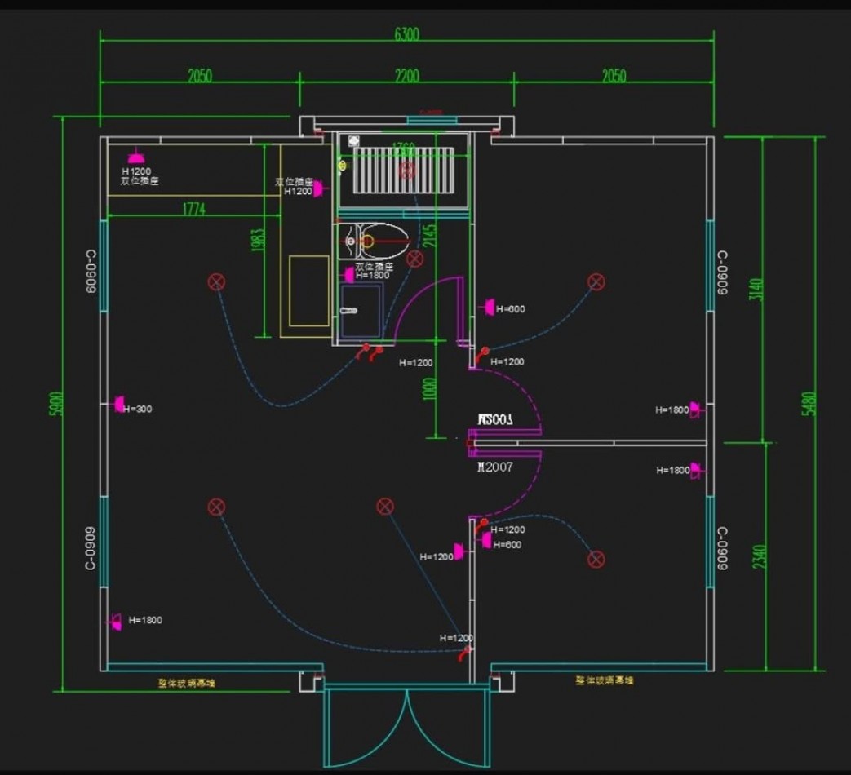Select the magenta socket labeled H=300
Viewport: 851px width, 775px height.
coord(118,404)
